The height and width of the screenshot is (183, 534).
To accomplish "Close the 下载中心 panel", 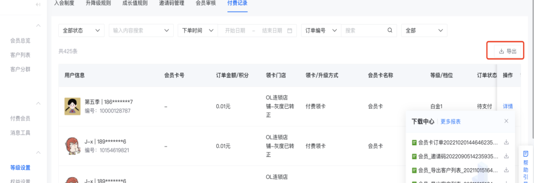I will [506, 121].
